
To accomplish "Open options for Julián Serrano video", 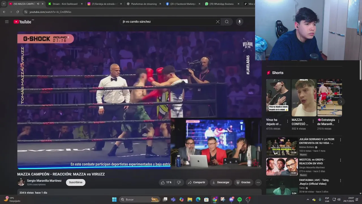I will 341,140.
